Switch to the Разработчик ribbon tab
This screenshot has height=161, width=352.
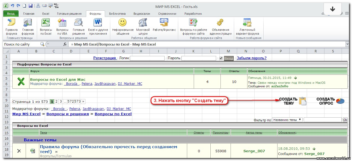[x=193, y=14]
